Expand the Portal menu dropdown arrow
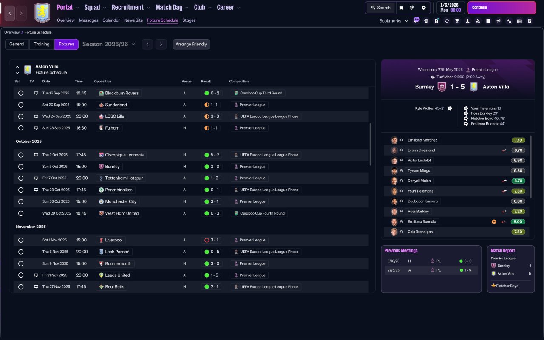 click(77, 8)
